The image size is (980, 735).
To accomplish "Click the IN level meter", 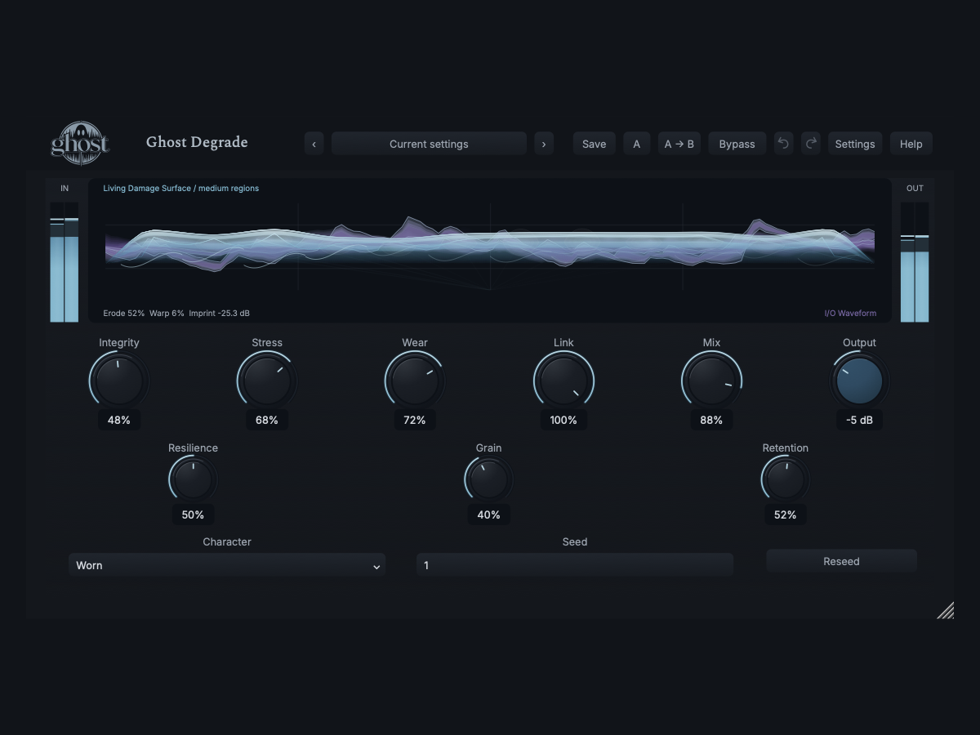I will pos(65,262).
